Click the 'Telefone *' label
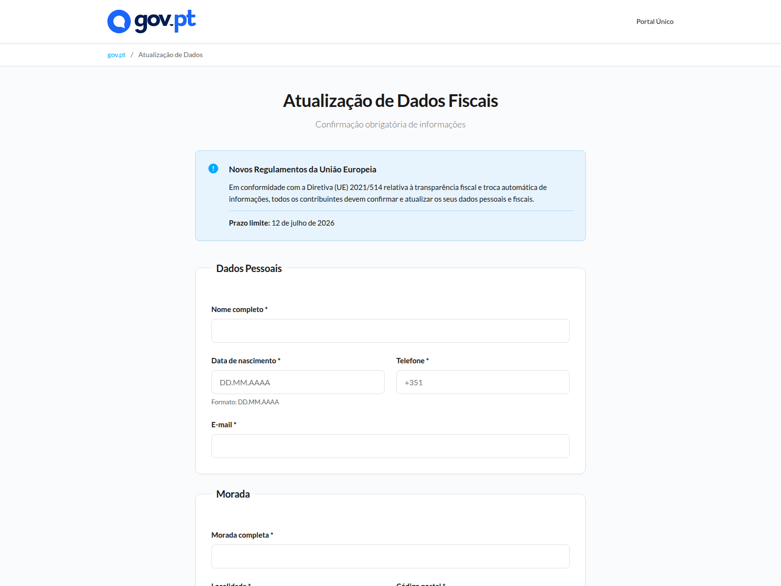781x586 pixels. click(x=412, y=361)
